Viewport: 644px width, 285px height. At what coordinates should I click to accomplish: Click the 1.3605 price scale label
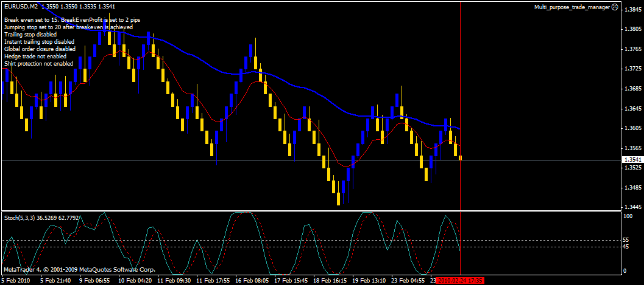[x=632, y=128]
